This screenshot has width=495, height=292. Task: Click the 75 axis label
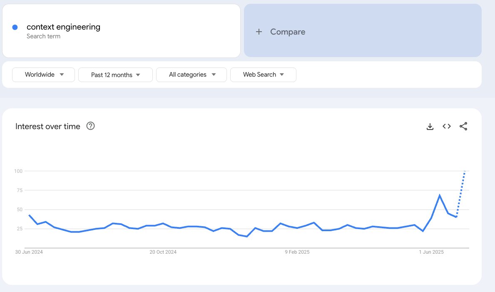coord(20,190)
